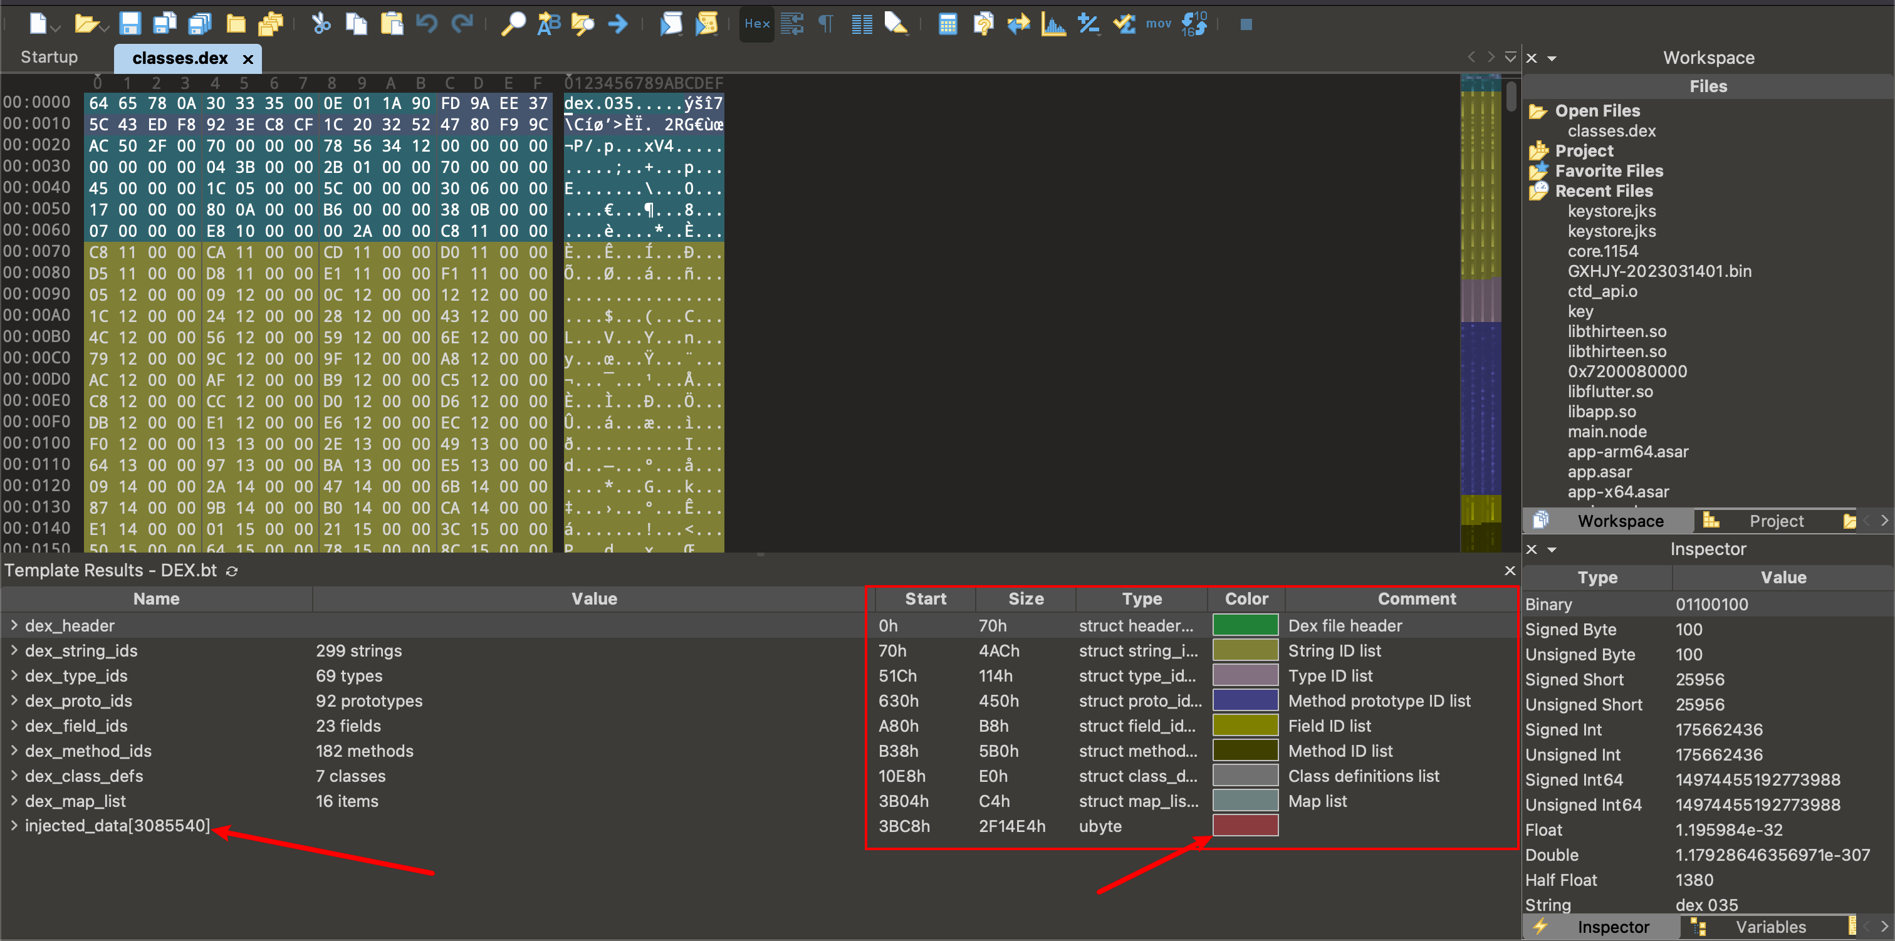Switch to the Startup tab
1895x941 pixels.
[x=50, y=58]
